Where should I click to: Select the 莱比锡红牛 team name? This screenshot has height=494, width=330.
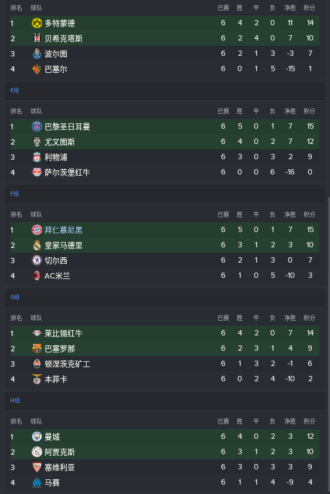[63, 333]
